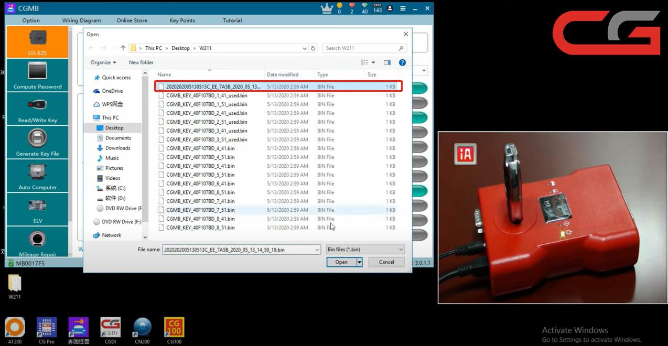Image resolution: width=668 pixels, height=346 pixels.
Task: Open the Organize dropdown menu
Action: 103,62
